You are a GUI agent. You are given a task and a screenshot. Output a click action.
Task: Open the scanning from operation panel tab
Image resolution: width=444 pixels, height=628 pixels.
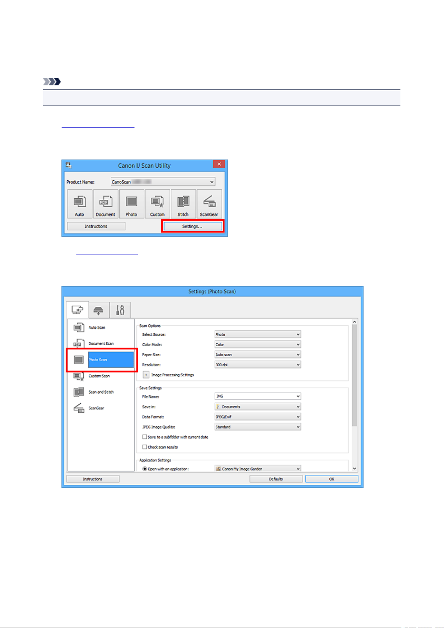click(99, 310)
